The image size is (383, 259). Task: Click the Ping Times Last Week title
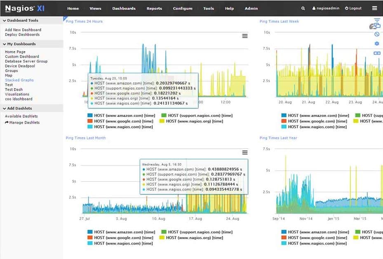point(279,21)
